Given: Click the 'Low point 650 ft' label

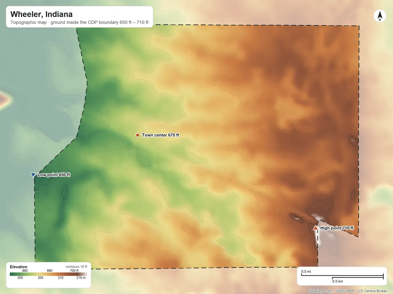Looking at the screenshot, I should [x=54, y=175].
